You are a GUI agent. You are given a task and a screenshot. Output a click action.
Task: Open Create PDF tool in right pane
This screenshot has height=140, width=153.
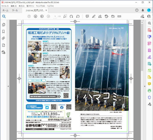(x=149, y=30)
